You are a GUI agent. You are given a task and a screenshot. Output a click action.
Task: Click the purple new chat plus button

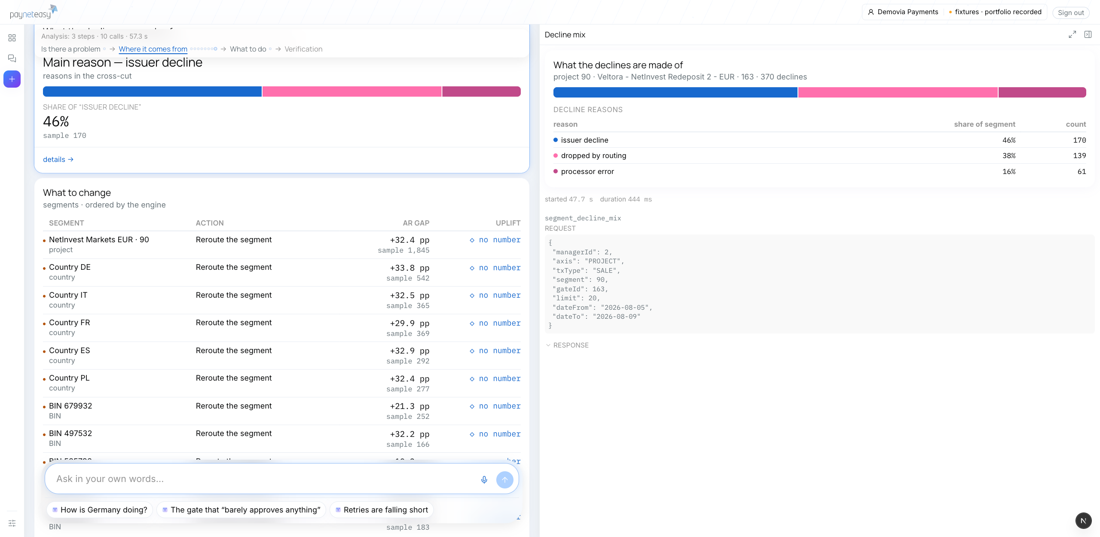pos(12,79)
